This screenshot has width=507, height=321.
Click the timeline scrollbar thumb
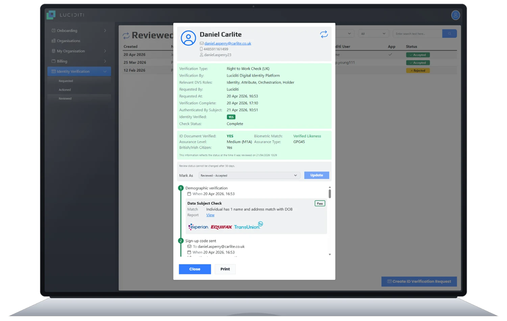click(330, 193)
